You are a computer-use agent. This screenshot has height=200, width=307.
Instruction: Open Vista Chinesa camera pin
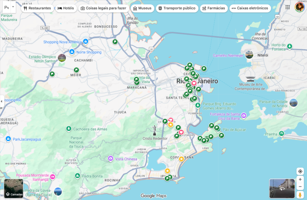point(111,158)
